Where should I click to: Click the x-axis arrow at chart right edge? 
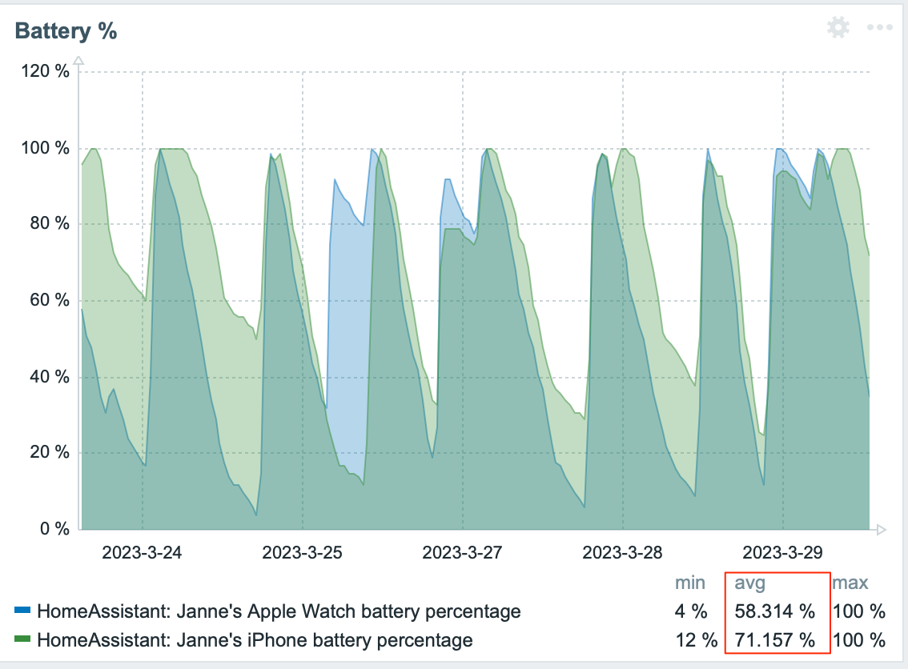click(879, 529)
